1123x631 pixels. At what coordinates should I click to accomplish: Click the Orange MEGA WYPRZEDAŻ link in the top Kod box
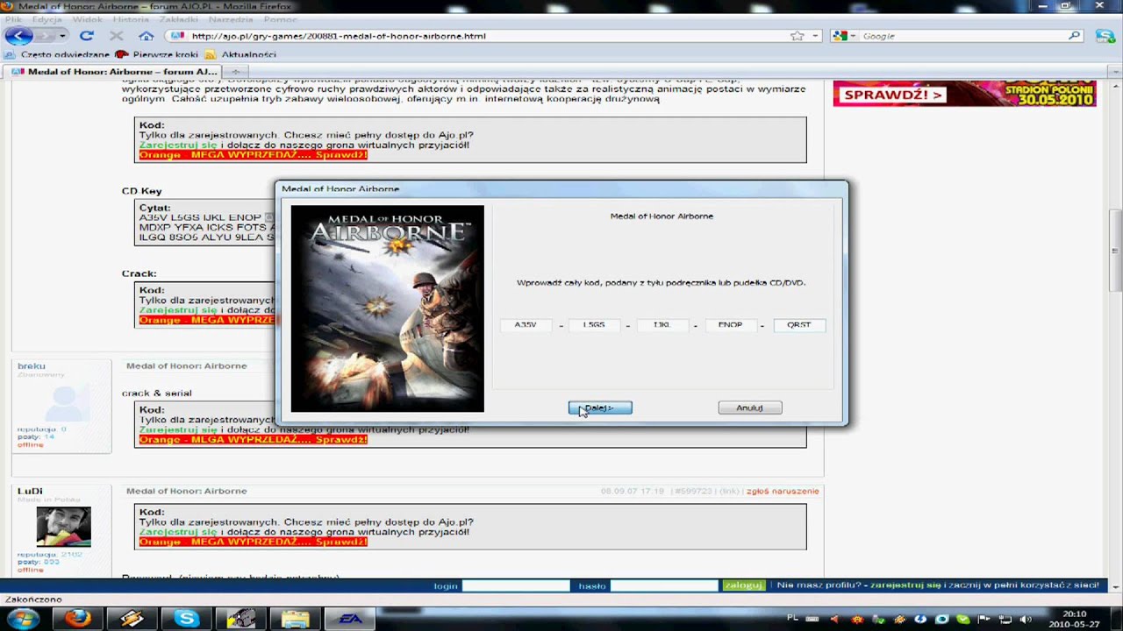point(253,154)
